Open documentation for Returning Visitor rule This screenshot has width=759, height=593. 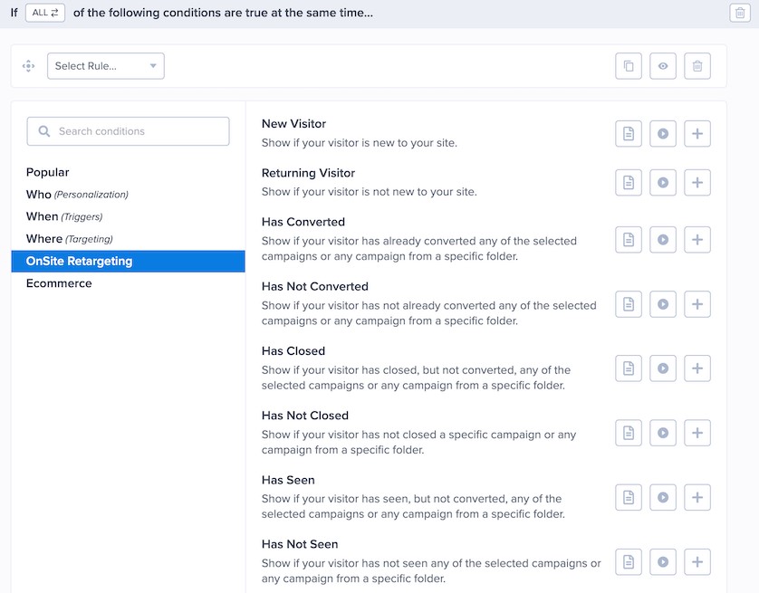click(629, 182)
